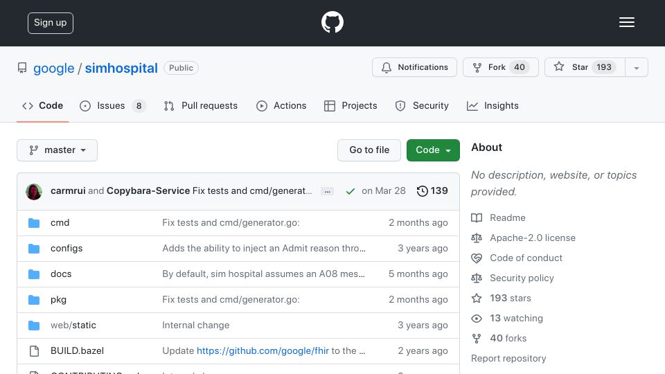Click the Issues count 8 badge

pos(139,105)
